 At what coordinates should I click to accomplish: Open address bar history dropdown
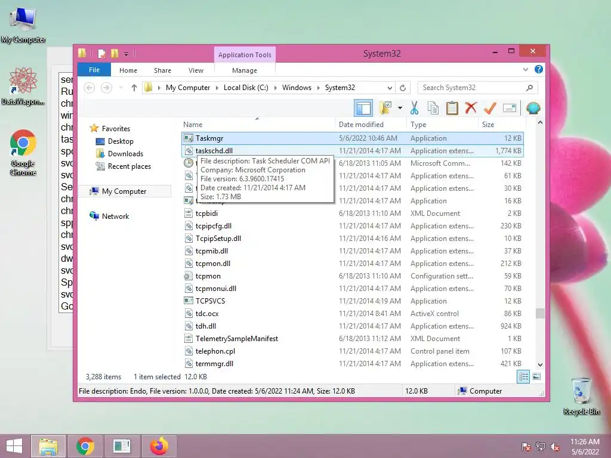389,88
